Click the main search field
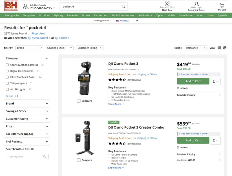The width and height of the screenshot is (232, 176). click(93, 6)
